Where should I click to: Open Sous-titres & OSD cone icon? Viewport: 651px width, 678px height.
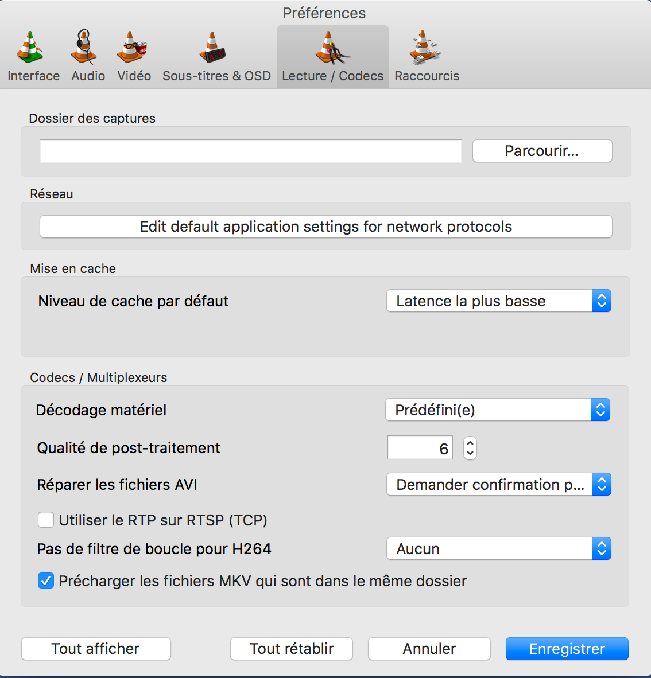[x=212, y=46]
